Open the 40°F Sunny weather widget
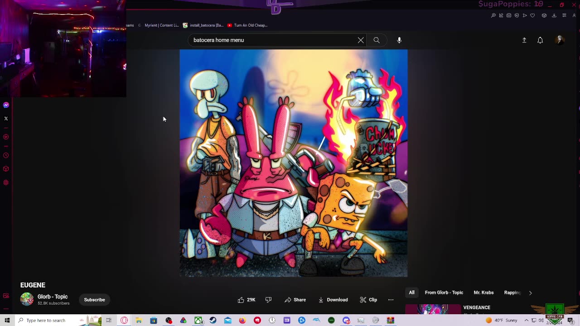Viewport: 580px width, 326px height. (502, 321)
